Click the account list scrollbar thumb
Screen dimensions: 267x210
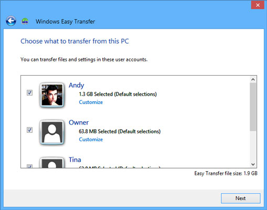(253, 107)
